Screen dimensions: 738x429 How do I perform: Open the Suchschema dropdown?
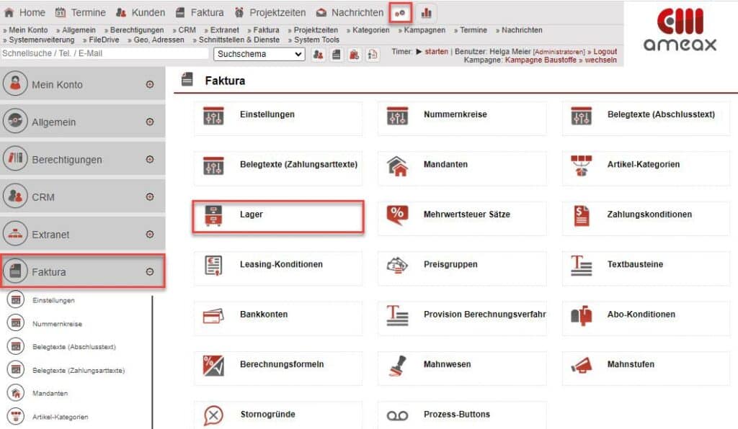point(259,55)
